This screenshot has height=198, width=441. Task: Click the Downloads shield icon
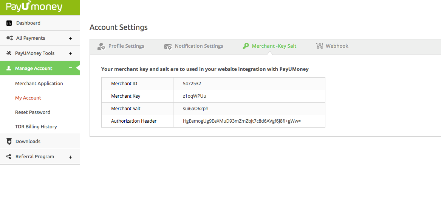point(9,142)
